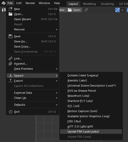The width and height of the screenshot is (128, 142).
Task: Choose Quit from File menu
Action: (x=32, y=112)
